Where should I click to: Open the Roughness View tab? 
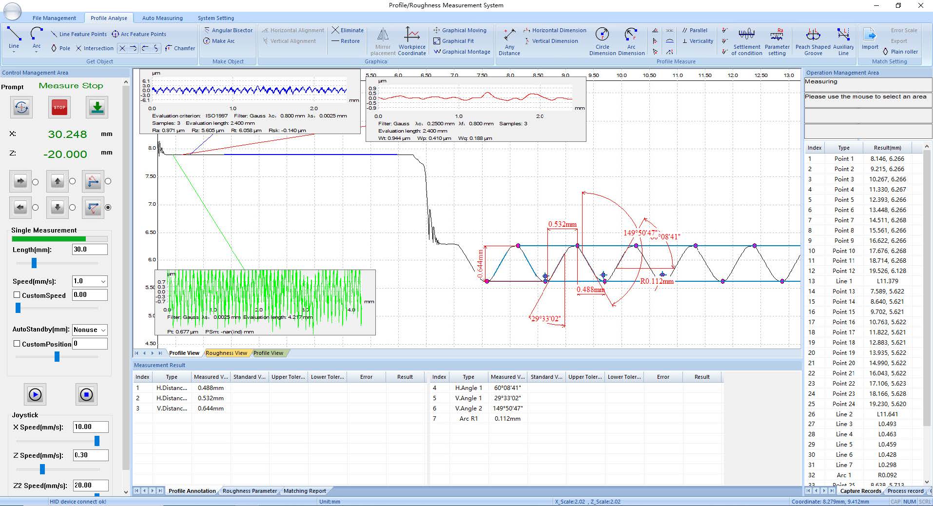(x=226, y=353)
